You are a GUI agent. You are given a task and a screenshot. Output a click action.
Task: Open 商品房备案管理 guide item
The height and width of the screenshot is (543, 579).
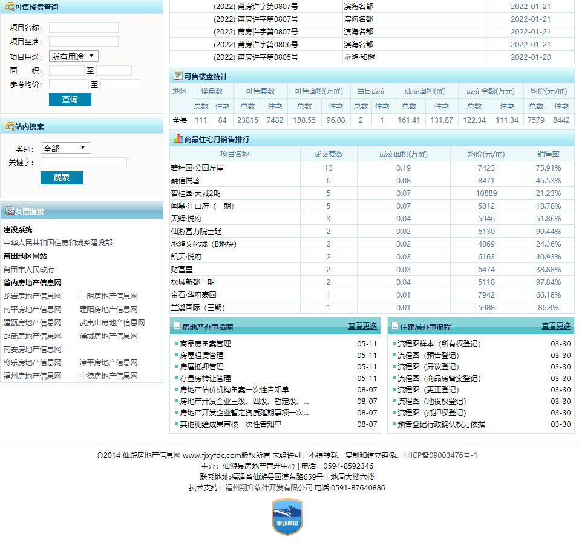205,344
